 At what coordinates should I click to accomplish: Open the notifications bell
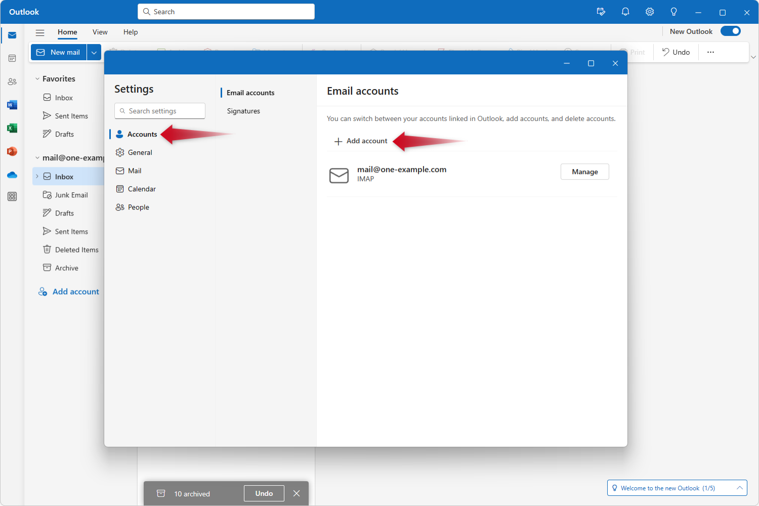[625, 11]
